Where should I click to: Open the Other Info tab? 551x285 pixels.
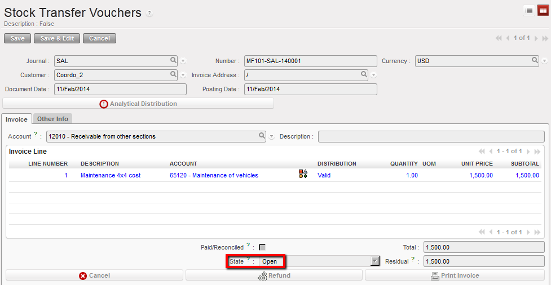pyautogui.click(x=52, y=119)
